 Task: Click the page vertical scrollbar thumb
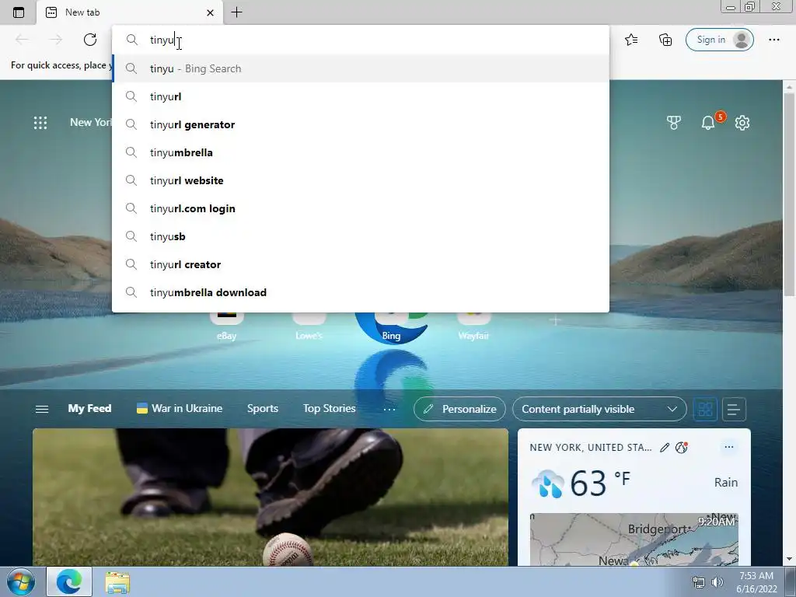pos(789,195)
